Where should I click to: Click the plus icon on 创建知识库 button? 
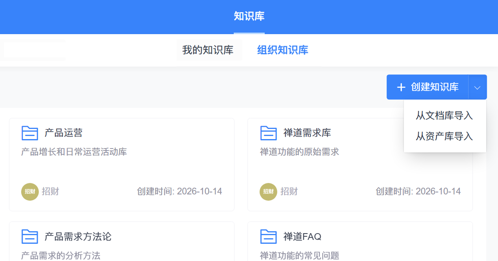point(401,87)
